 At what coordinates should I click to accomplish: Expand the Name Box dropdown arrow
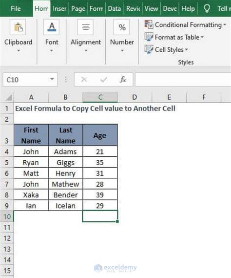tap(52, 79)
